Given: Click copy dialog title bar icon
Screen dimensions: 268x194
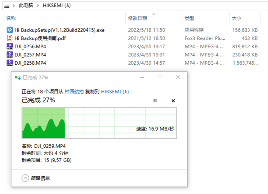Looking at the screenshot, I should [x=18, y=77].
